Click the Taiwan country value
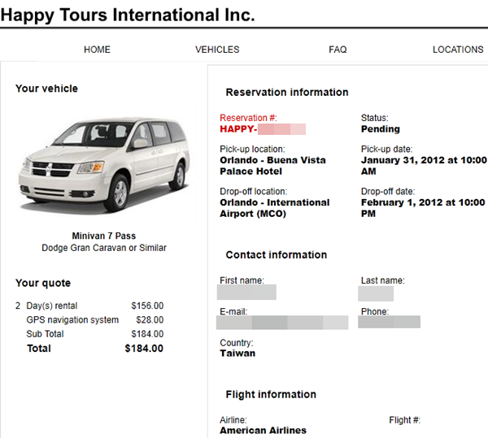The height and width of the screenshot is (438, 488). 237,353
